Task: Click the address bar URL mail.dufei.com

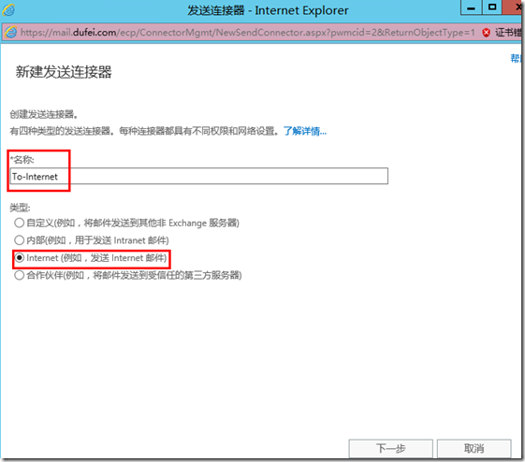Action: coord(247,33)
